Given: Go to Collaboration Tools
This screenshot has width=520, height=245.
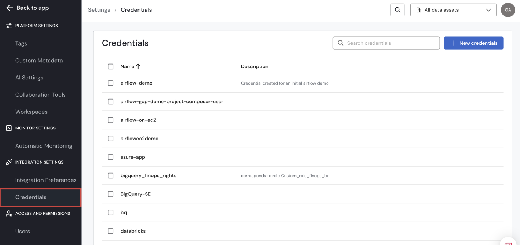Looking at the screenshot, I should click(40, 95).
